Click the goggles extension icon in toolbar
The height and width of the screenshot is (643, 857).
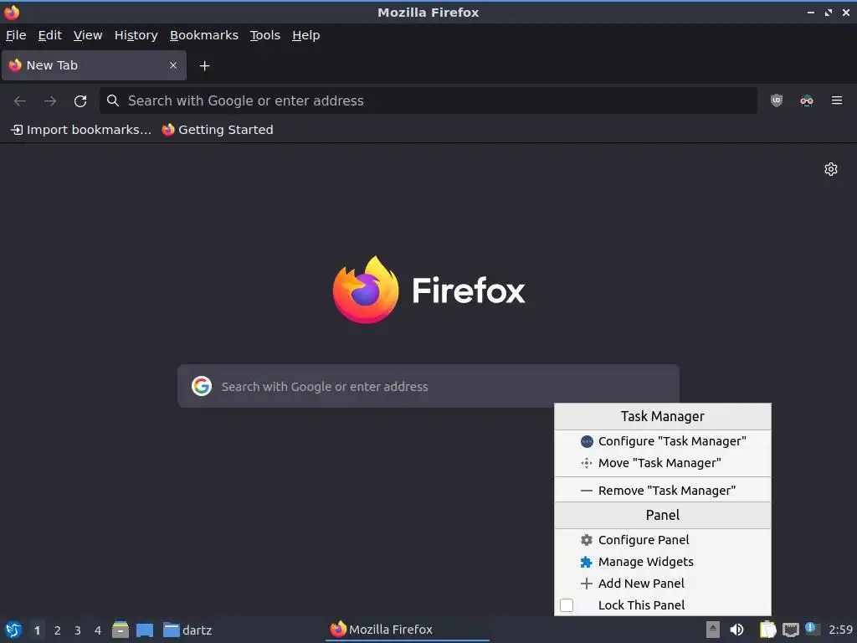807,100
